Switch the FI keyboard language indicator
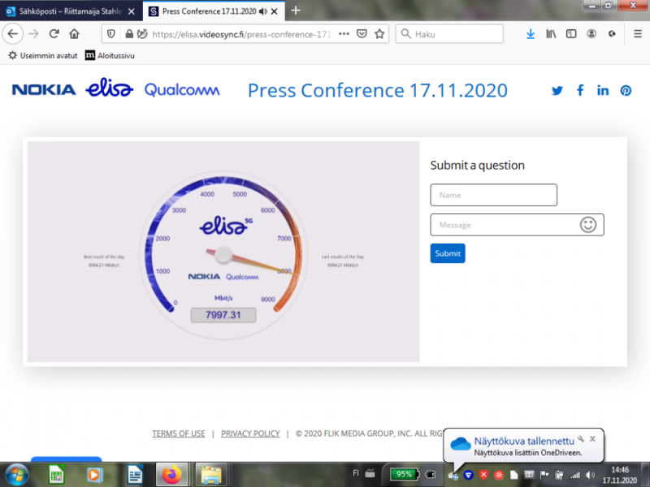 tap(356, 473)
